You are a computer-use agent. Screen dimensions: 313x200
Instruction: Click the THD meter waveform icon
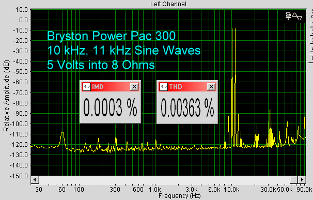coord(164,87)
